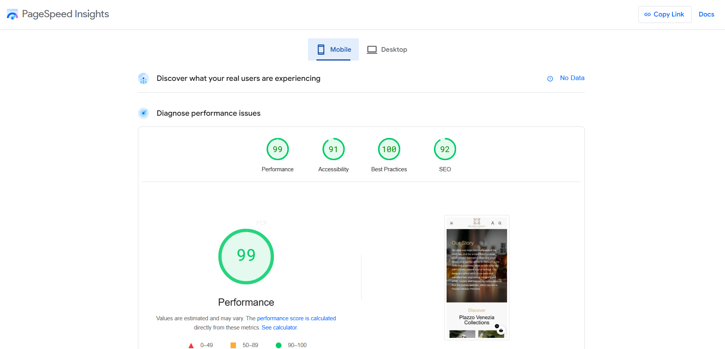Click the red triangle 0–49 legend marker
Screen dimensions: 725x349
click(x=191, y=346)
